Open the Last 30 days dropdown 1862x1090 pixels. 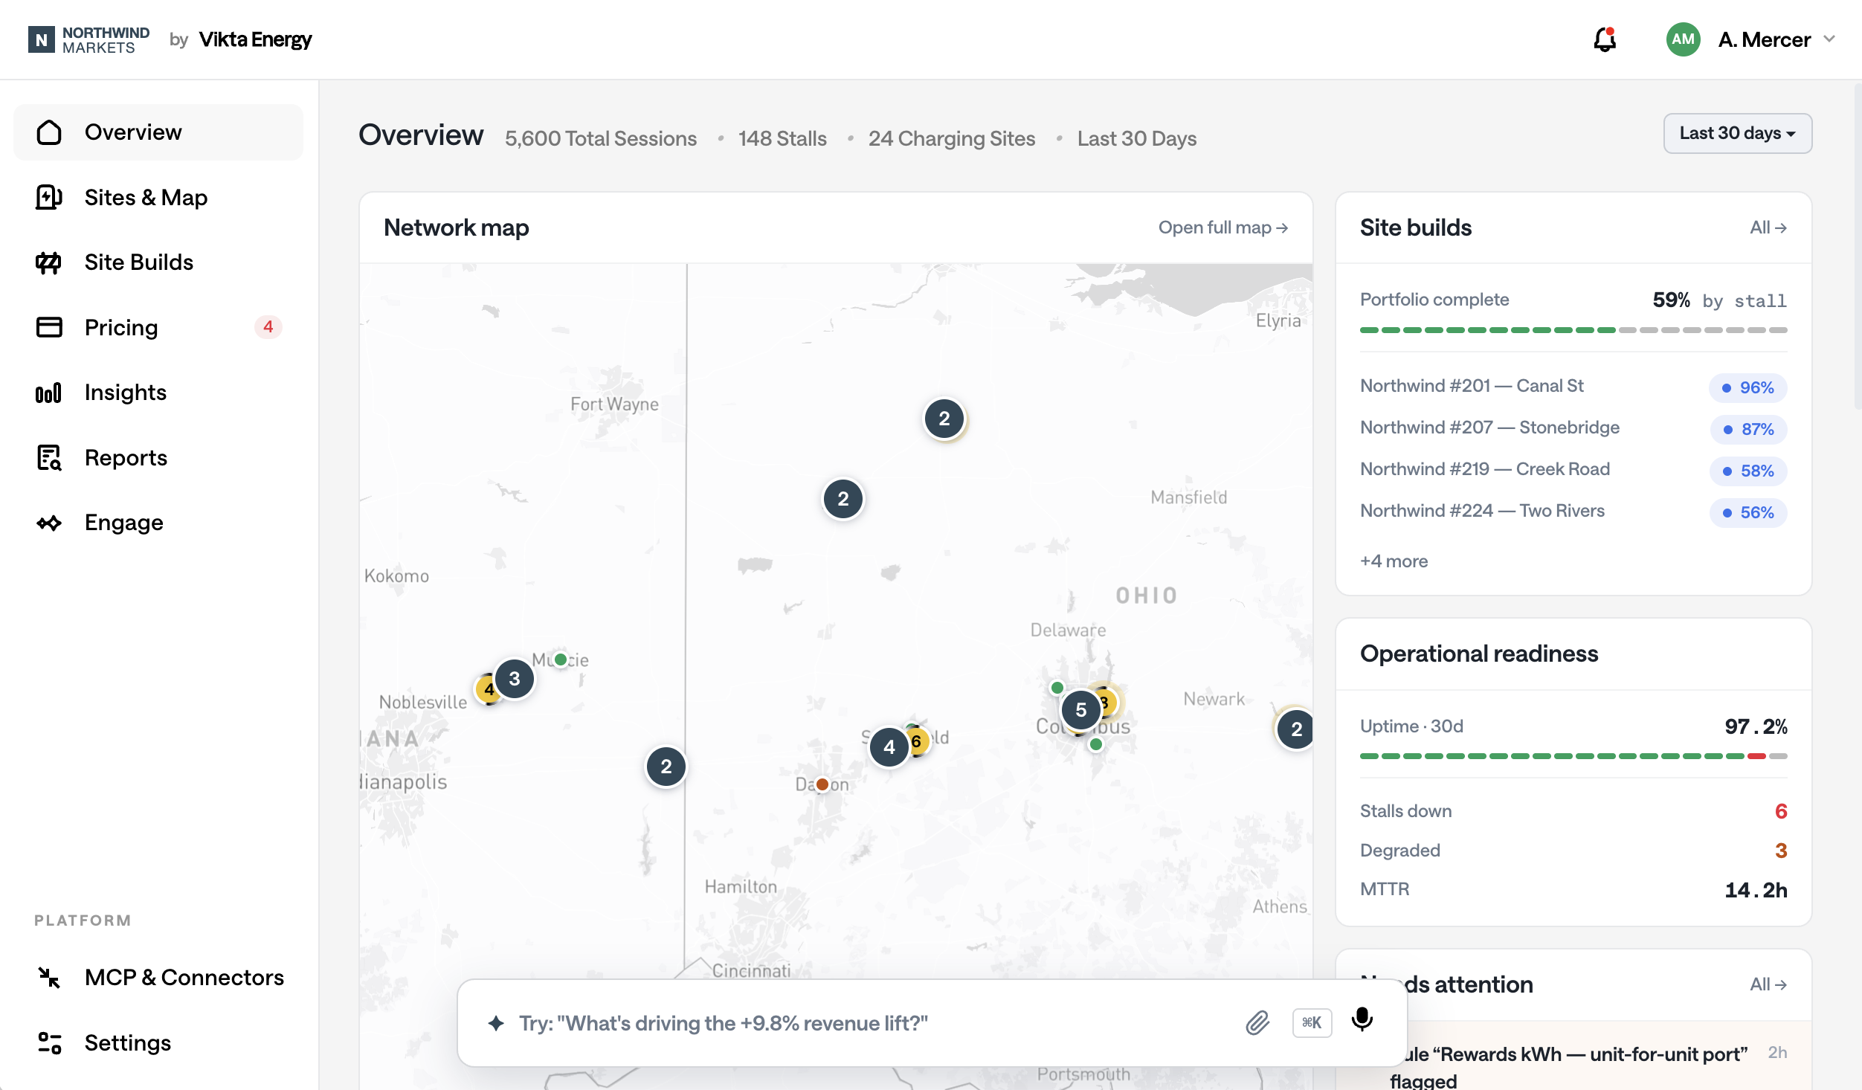pos(1737,133)
